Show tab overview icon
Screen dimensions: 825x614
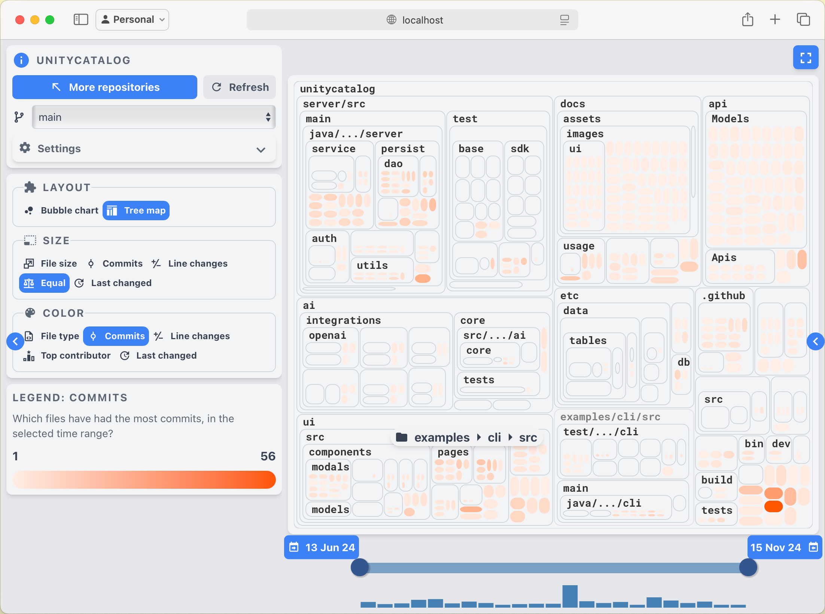[803, 19]
